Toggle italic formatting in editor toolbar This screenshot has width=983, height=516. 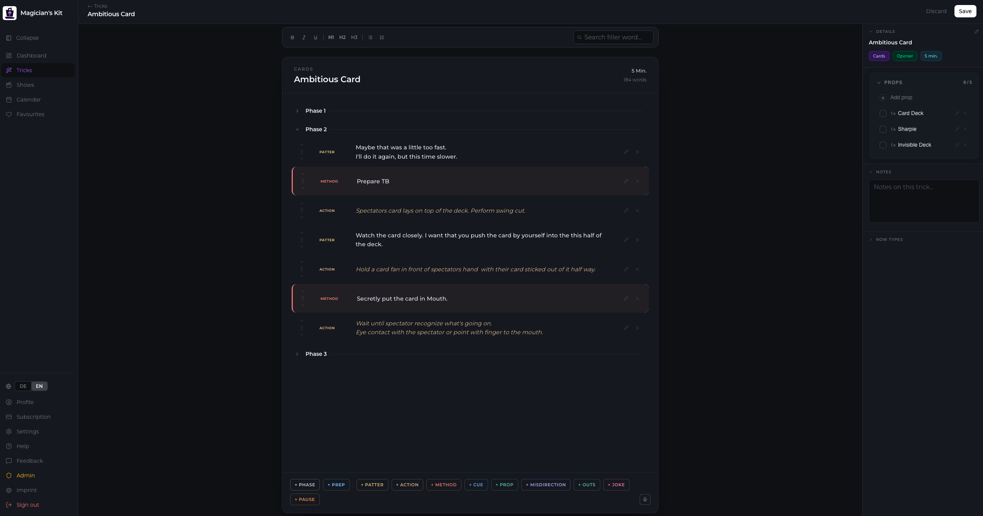(x=304, y=37)
